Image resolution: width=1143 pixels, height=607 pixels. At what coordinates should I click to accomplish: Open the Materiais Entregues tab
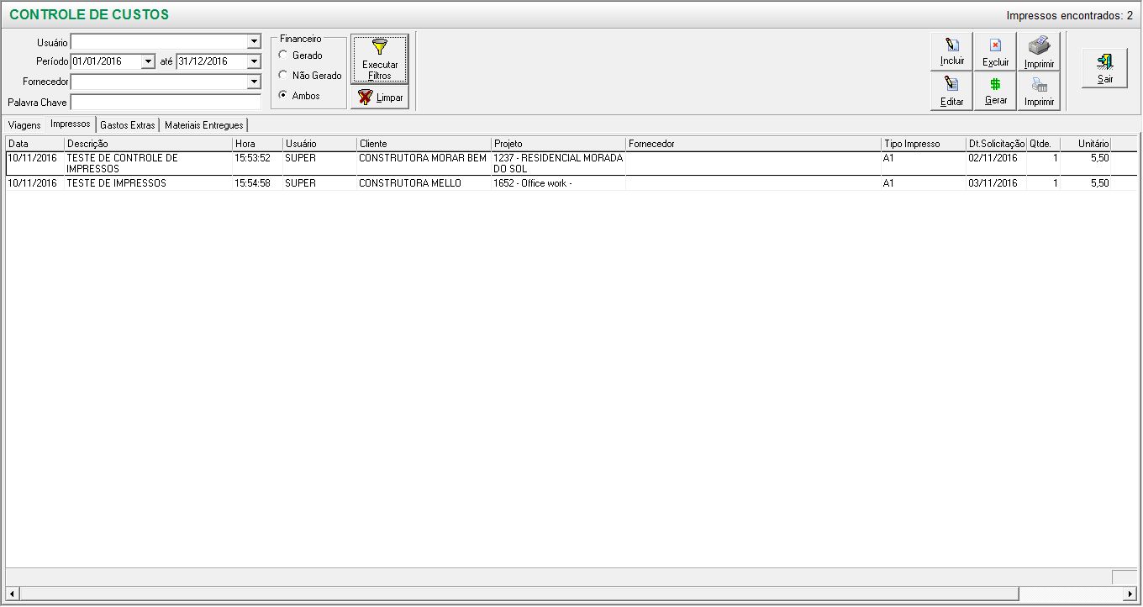[203, 125]
